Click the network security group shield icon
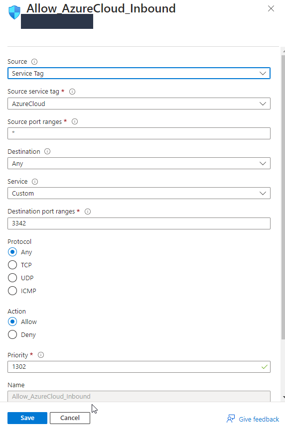285x432 pixels. 14,12
